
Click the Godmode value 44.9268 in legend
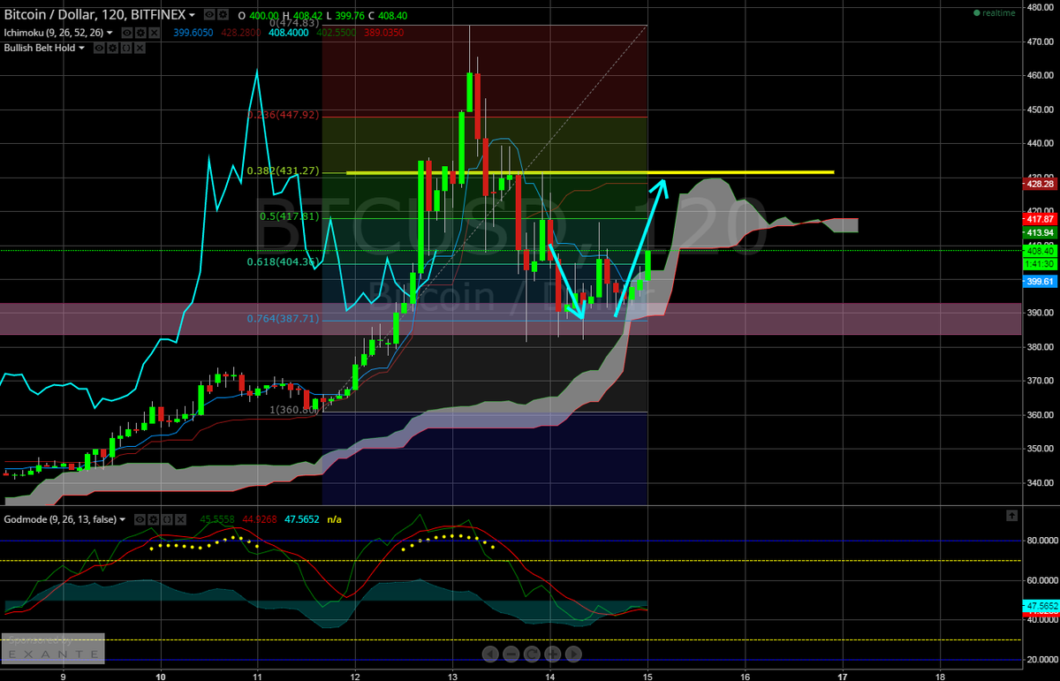click(260, 519)
